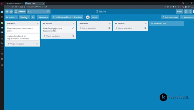Add a card to En proceso list
This screenshot has width=194, height=110.
point(52,36)
